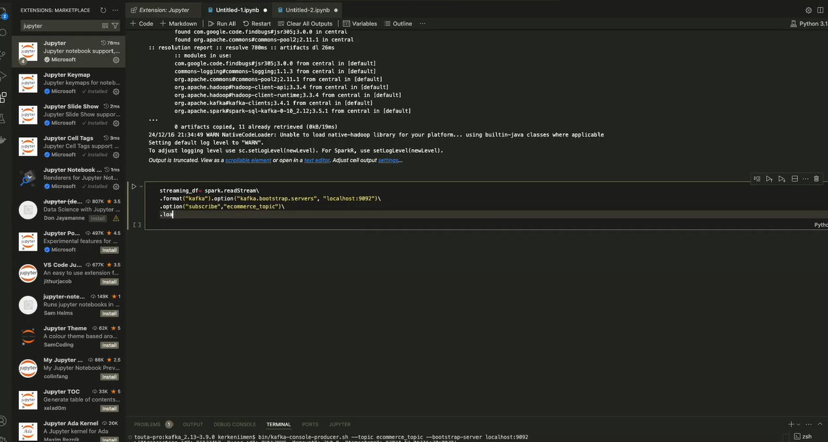The height and width of the screenshot is (442, 828).
Task: Open the PORTS panel tab
Action: tap(310, 424)
